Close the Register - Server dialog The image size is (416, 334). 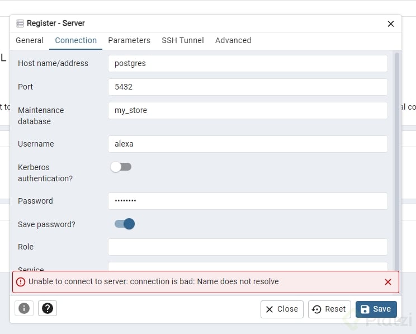pyautogui.click(x=391, y=23)
